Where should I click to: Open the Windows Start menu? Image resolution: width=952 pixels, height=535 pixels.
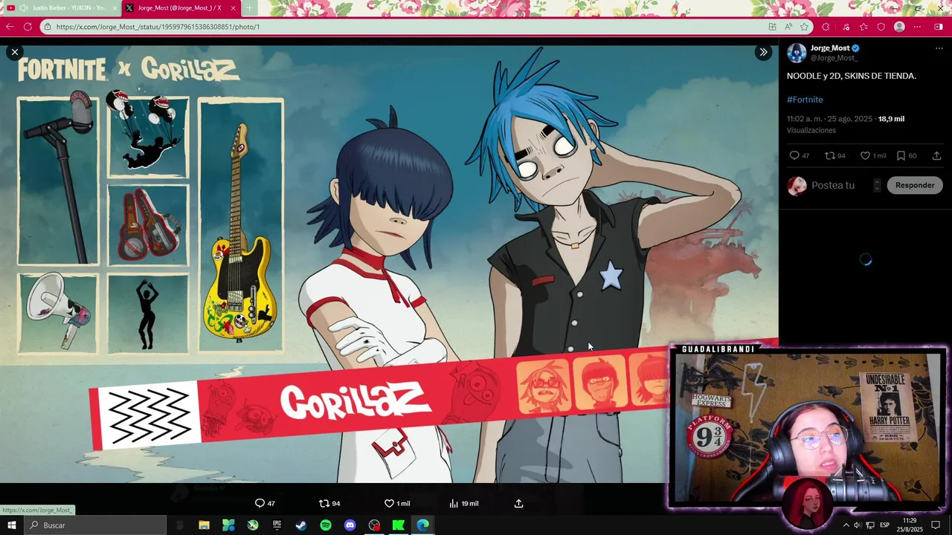pyautogui.click(x=11, y=525)
